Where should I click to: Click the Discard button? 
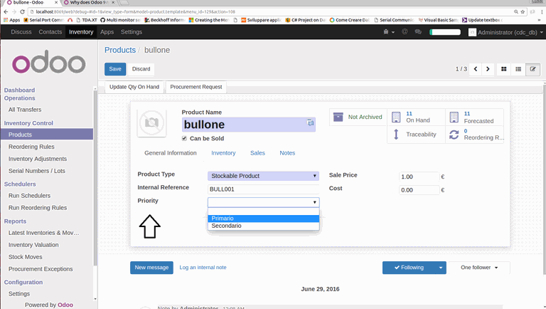tap(141, 69)
